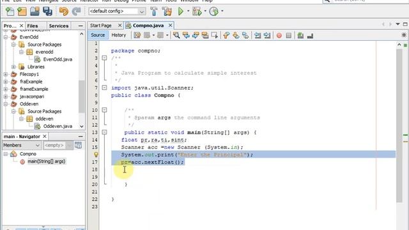409x230 pixels.
Task: Go to previous bookmark icon
Action: pyautogui.click(x=226, y=35)
